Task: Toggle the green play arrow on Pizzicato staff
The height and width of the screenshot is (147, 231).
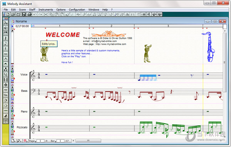Action: pyautogui.click(x=12, y=129)
